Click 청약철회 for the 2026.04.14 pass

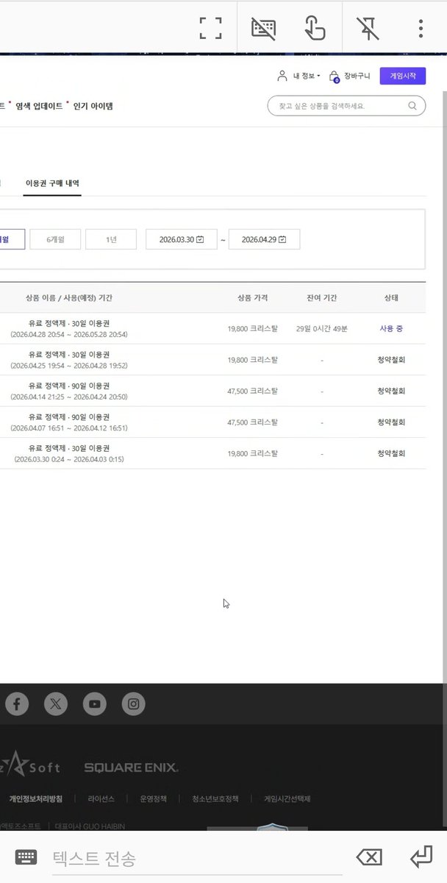(x=391, y=391)
